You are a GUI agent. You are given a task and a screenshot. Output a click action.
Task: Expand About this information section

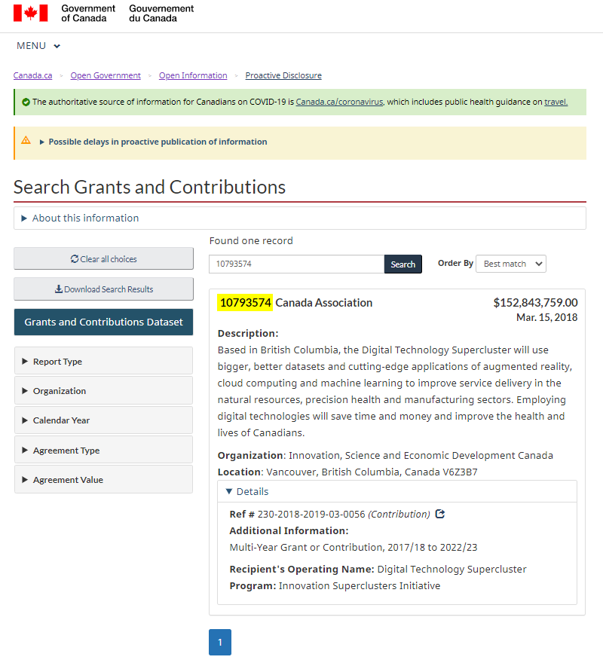point(299,218)
